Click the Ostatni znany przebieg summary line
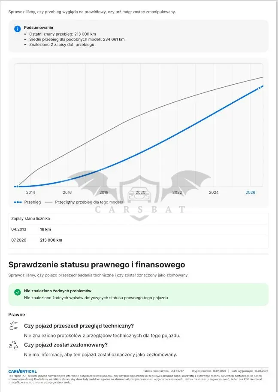The image size is (278, 392). tap(62, 34)
